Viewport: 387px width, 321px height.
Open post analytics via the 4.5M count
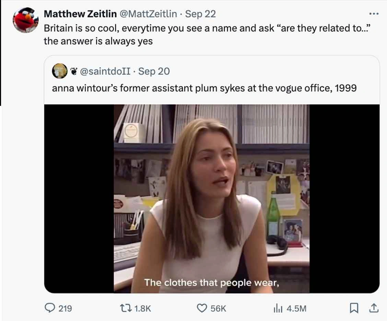point(297,308)
